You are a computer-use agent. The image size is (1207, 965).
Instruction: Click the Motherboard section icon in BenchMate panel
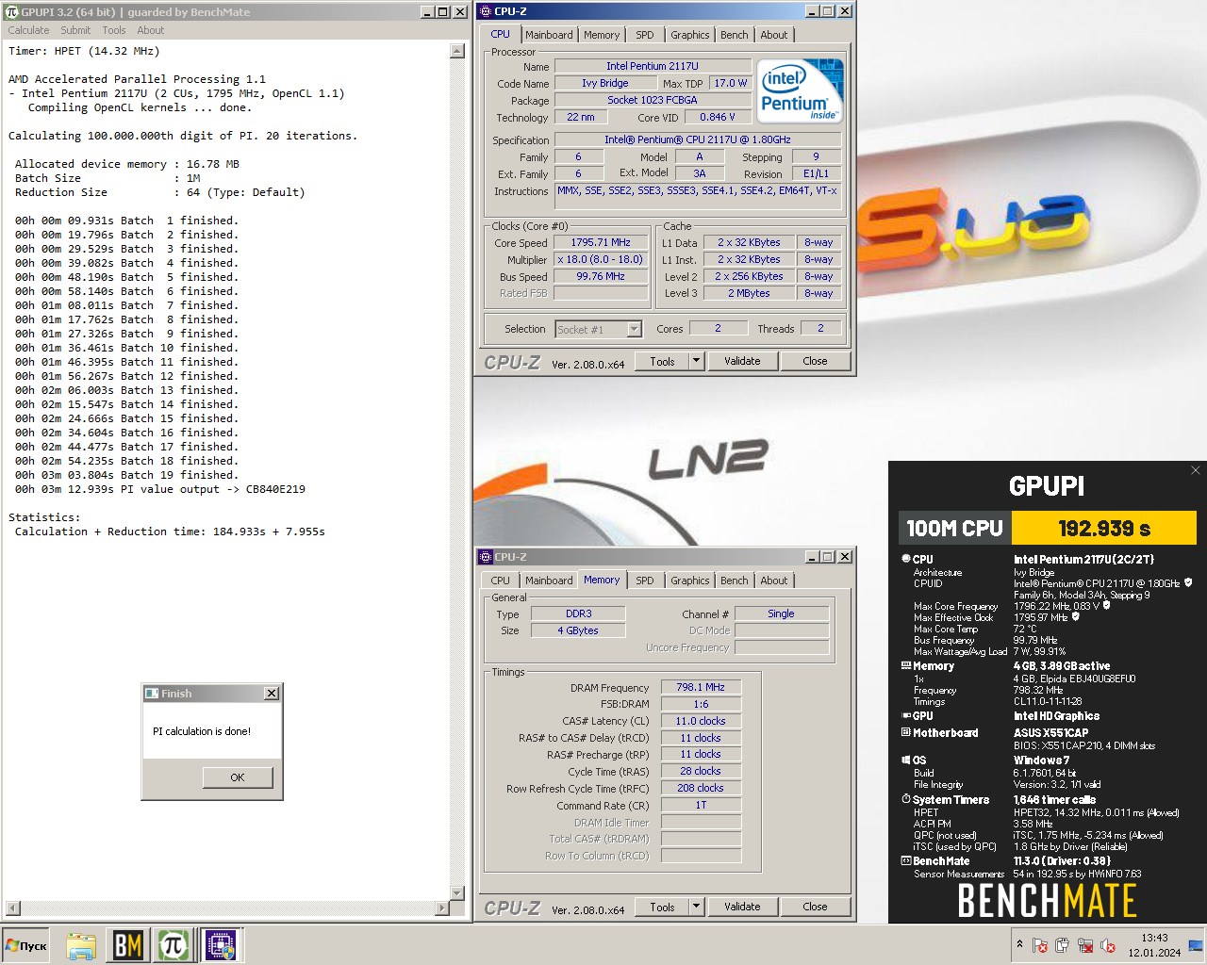point(906,732)
